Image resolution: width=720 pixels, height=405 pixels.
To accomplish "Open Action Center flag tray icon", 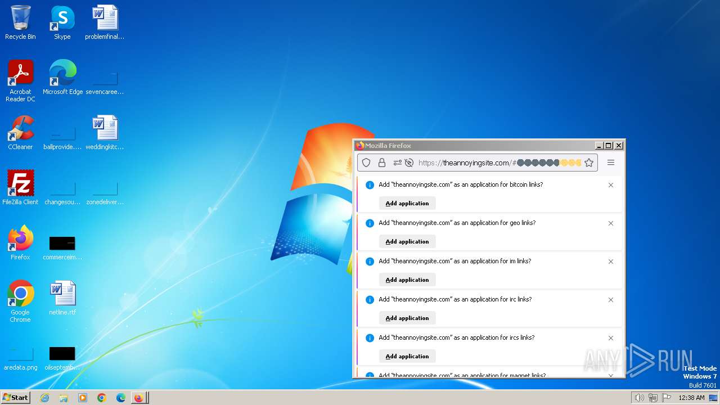I will tap(667, 398).
